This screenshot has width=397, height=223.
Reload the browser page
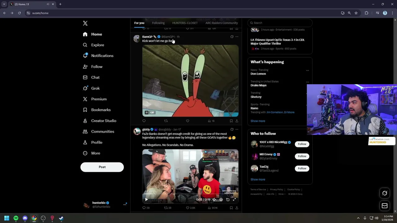(19, 13)
